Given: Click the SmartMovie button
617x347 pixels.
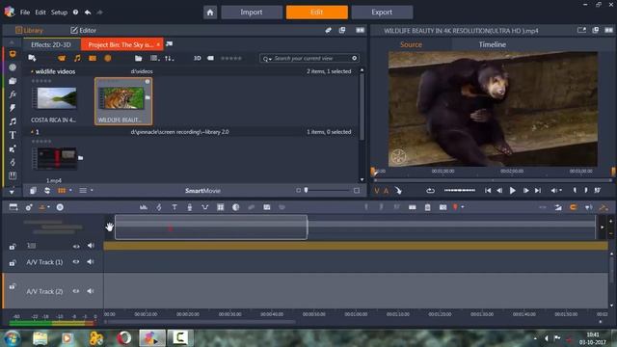Looking at the screenshot, I should point(202,191).
